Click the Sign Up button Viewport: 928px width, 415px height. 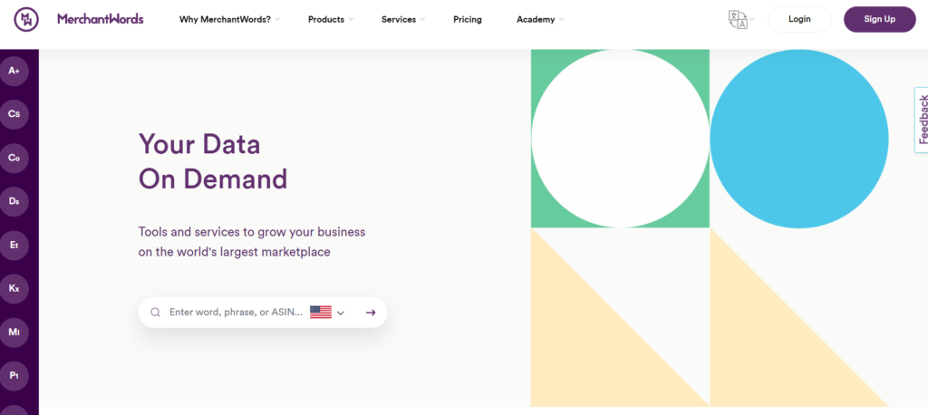click(x=879, y=19)
